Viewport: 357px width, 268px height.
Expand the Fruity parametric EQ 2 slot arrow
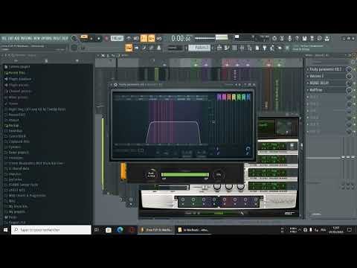click(308, 69)
